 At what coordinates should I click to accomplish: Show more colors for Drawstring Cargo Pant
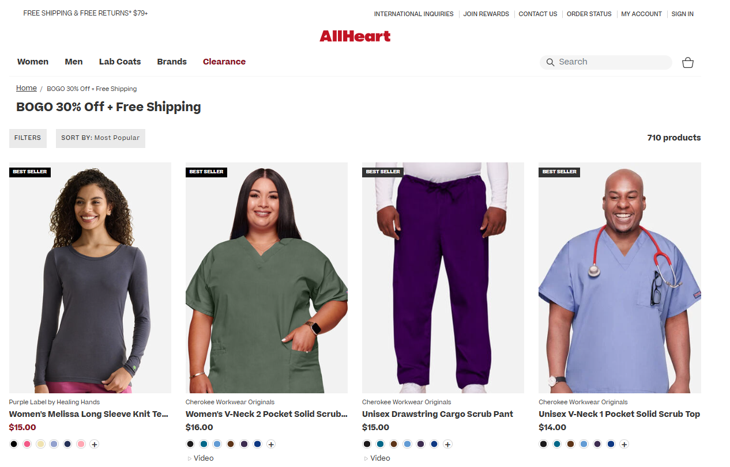click(x=447, y=444)
